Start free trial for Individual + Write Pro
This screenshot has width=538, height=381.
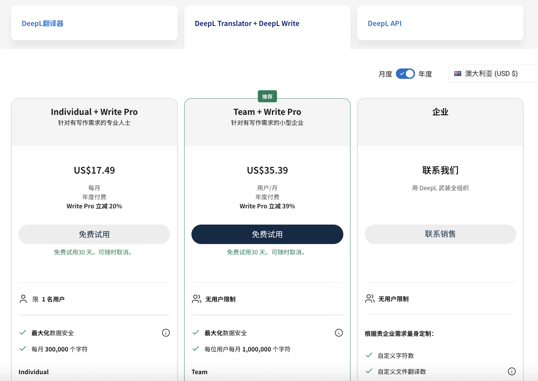click(94, 234)
